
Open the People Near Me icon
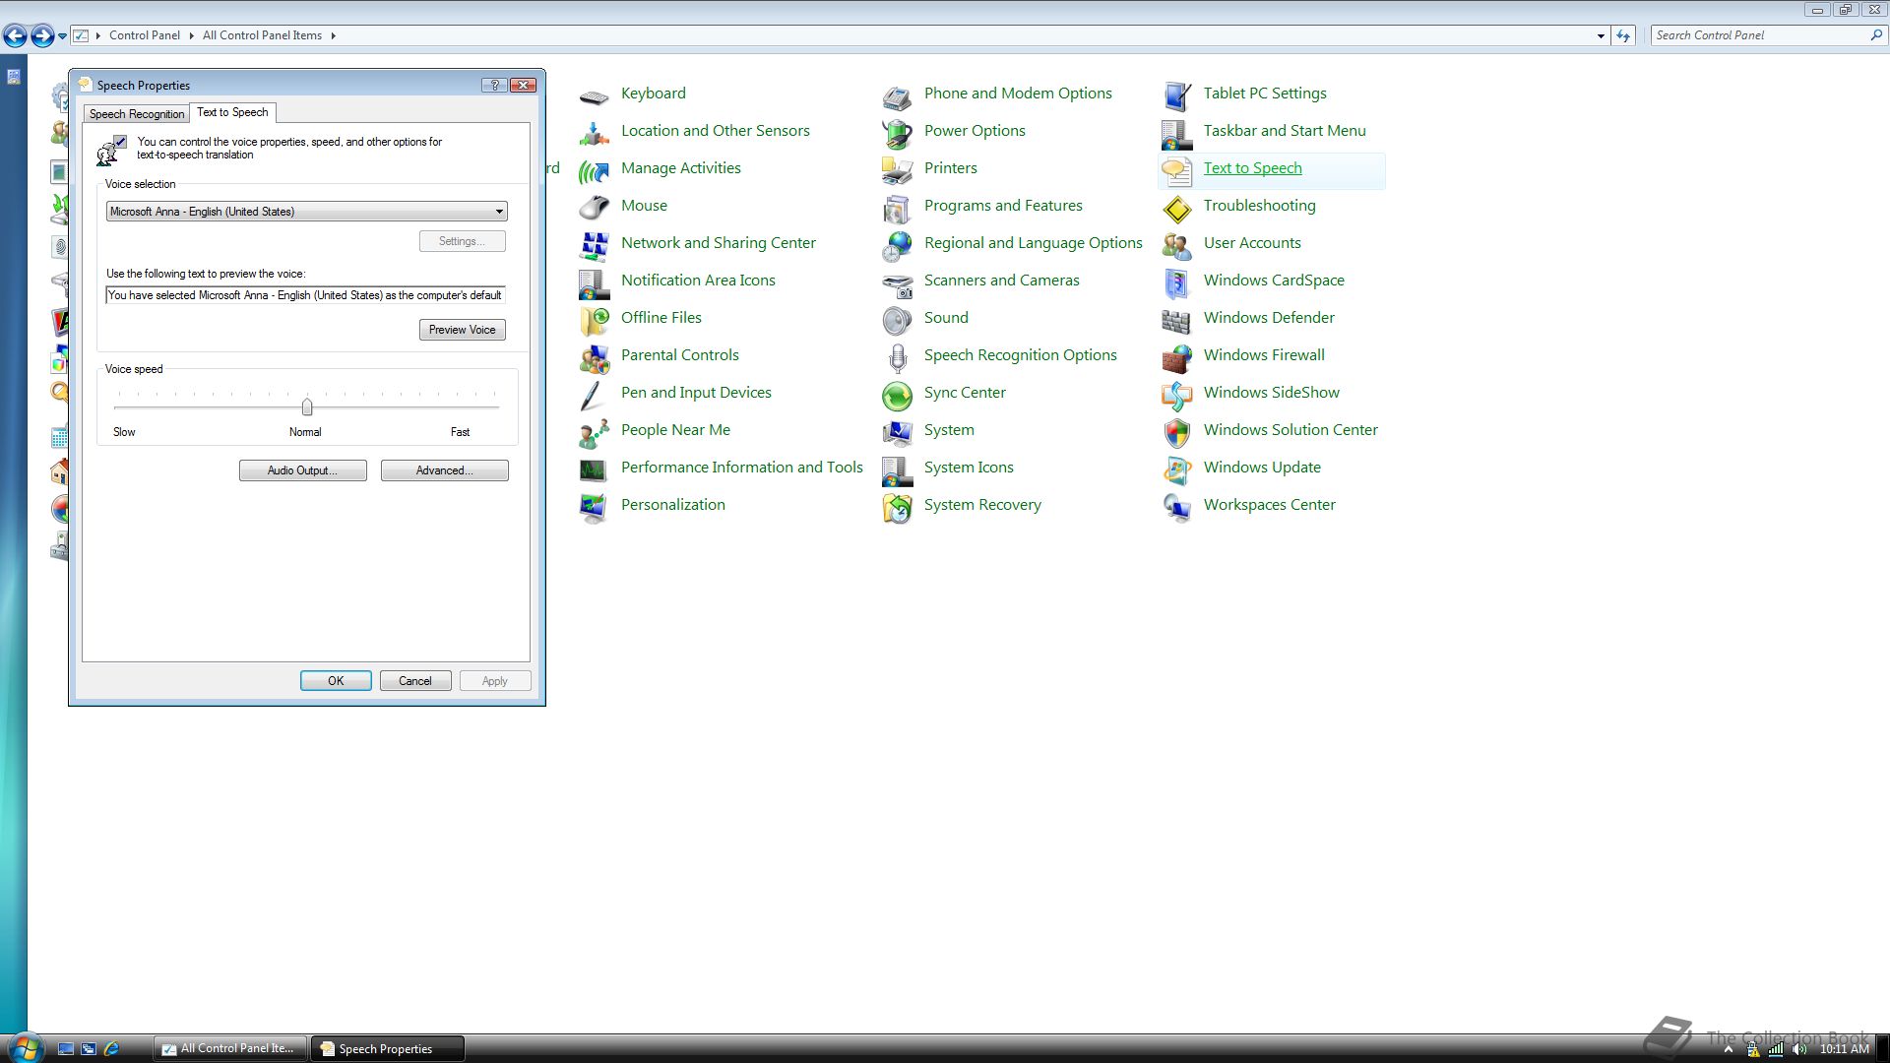click(x=594, y=433)
